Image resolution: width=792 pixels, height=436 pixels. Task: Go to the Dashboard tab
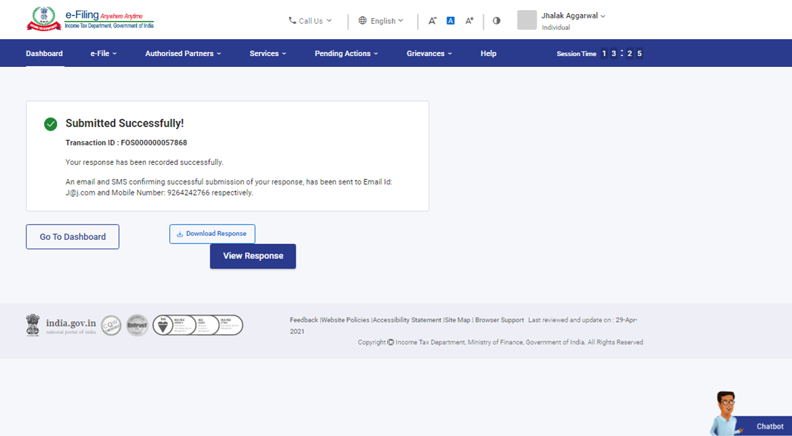[45, 53]
